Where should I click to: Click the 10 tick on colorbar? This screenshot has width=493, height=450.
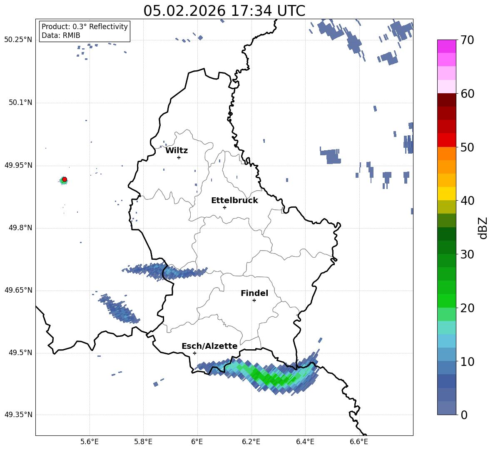(x=467, y=361)
